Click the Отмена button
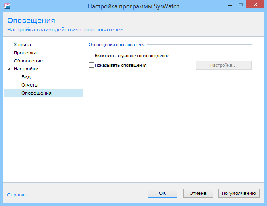The width and height of the screenshot is (267, 206). point(198,193)
